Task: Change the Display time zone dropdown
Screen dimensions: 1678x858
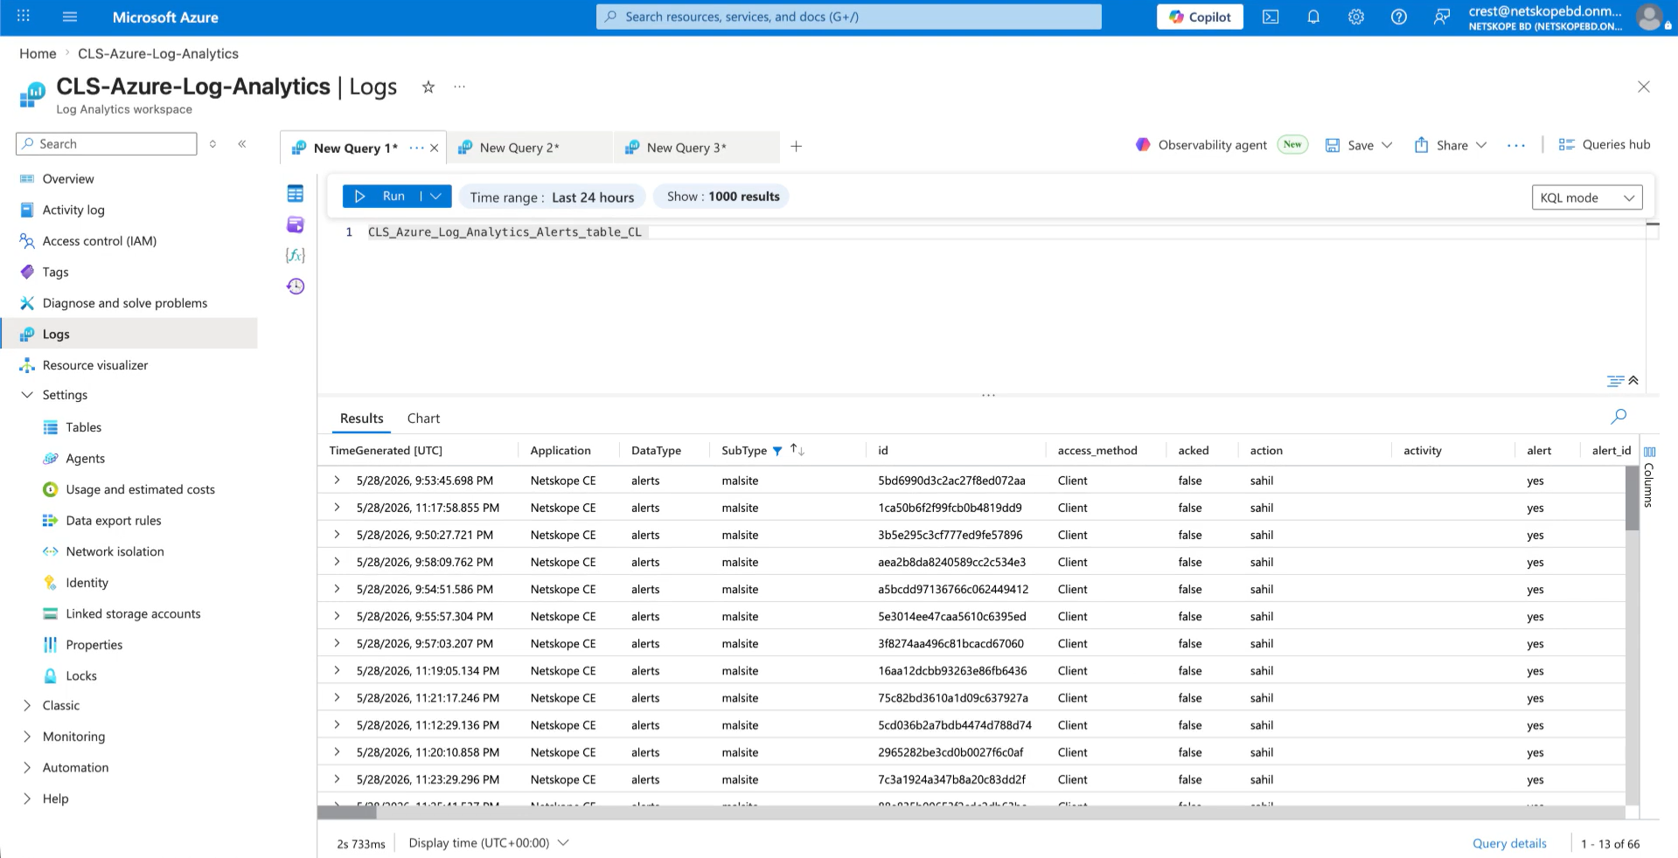Action: (489, 843)
